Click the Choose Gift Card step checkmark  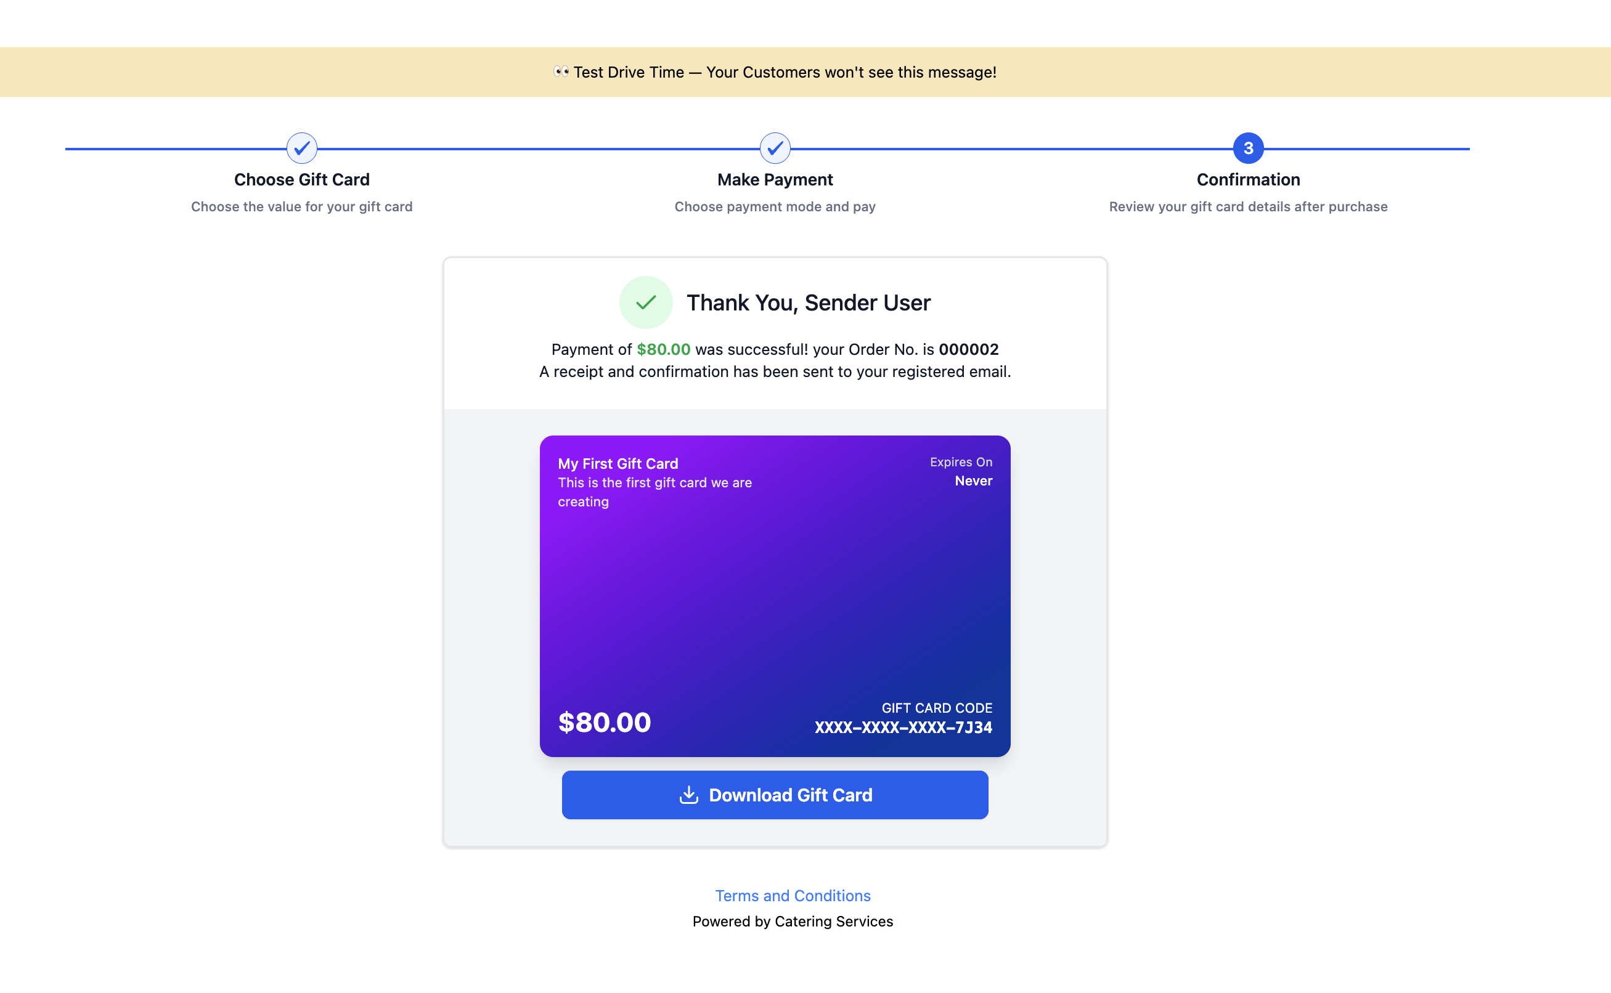coord(301,148)
